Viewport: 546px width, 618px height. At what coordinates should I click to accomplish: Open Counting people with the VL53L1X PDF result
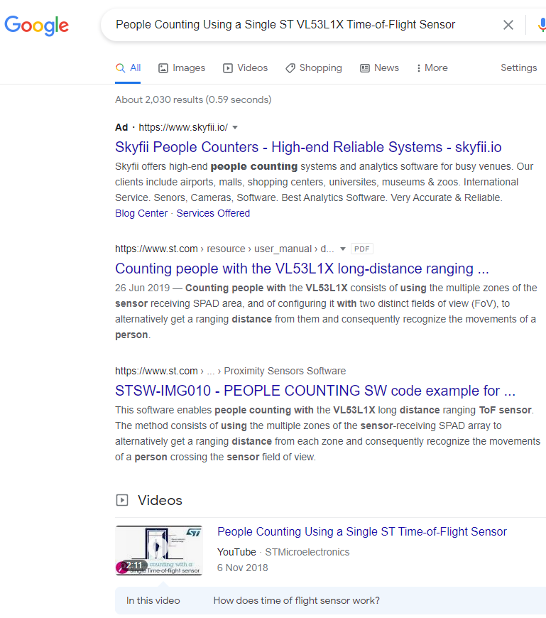302,269
